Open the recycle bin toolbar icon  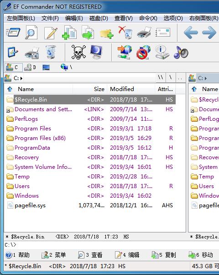pyautogui.click(x=51, y=52)
